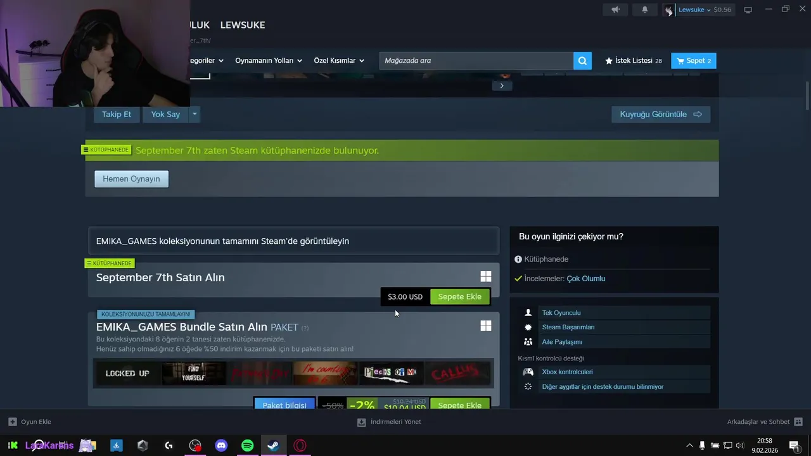Click the Pieces of Me bundle thumbnail
811x456 pixels.
tap(391, 374)
